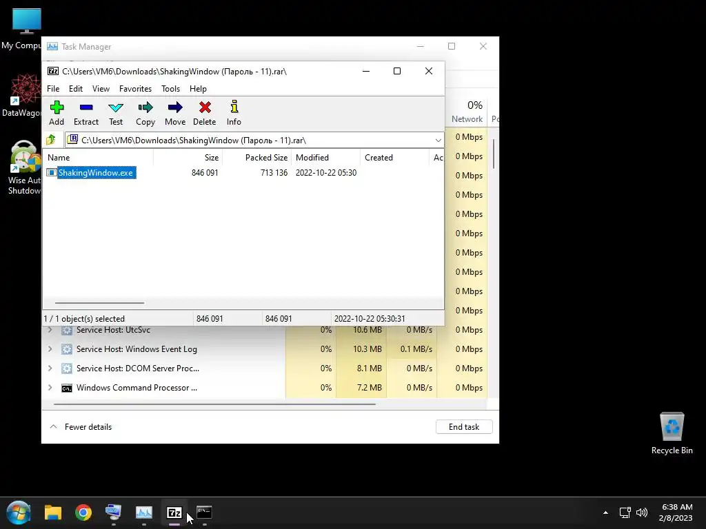Image resolution: width=706 pixels, height=529 pixels.
Task: Sort by the Size column header
Action: 188,158
